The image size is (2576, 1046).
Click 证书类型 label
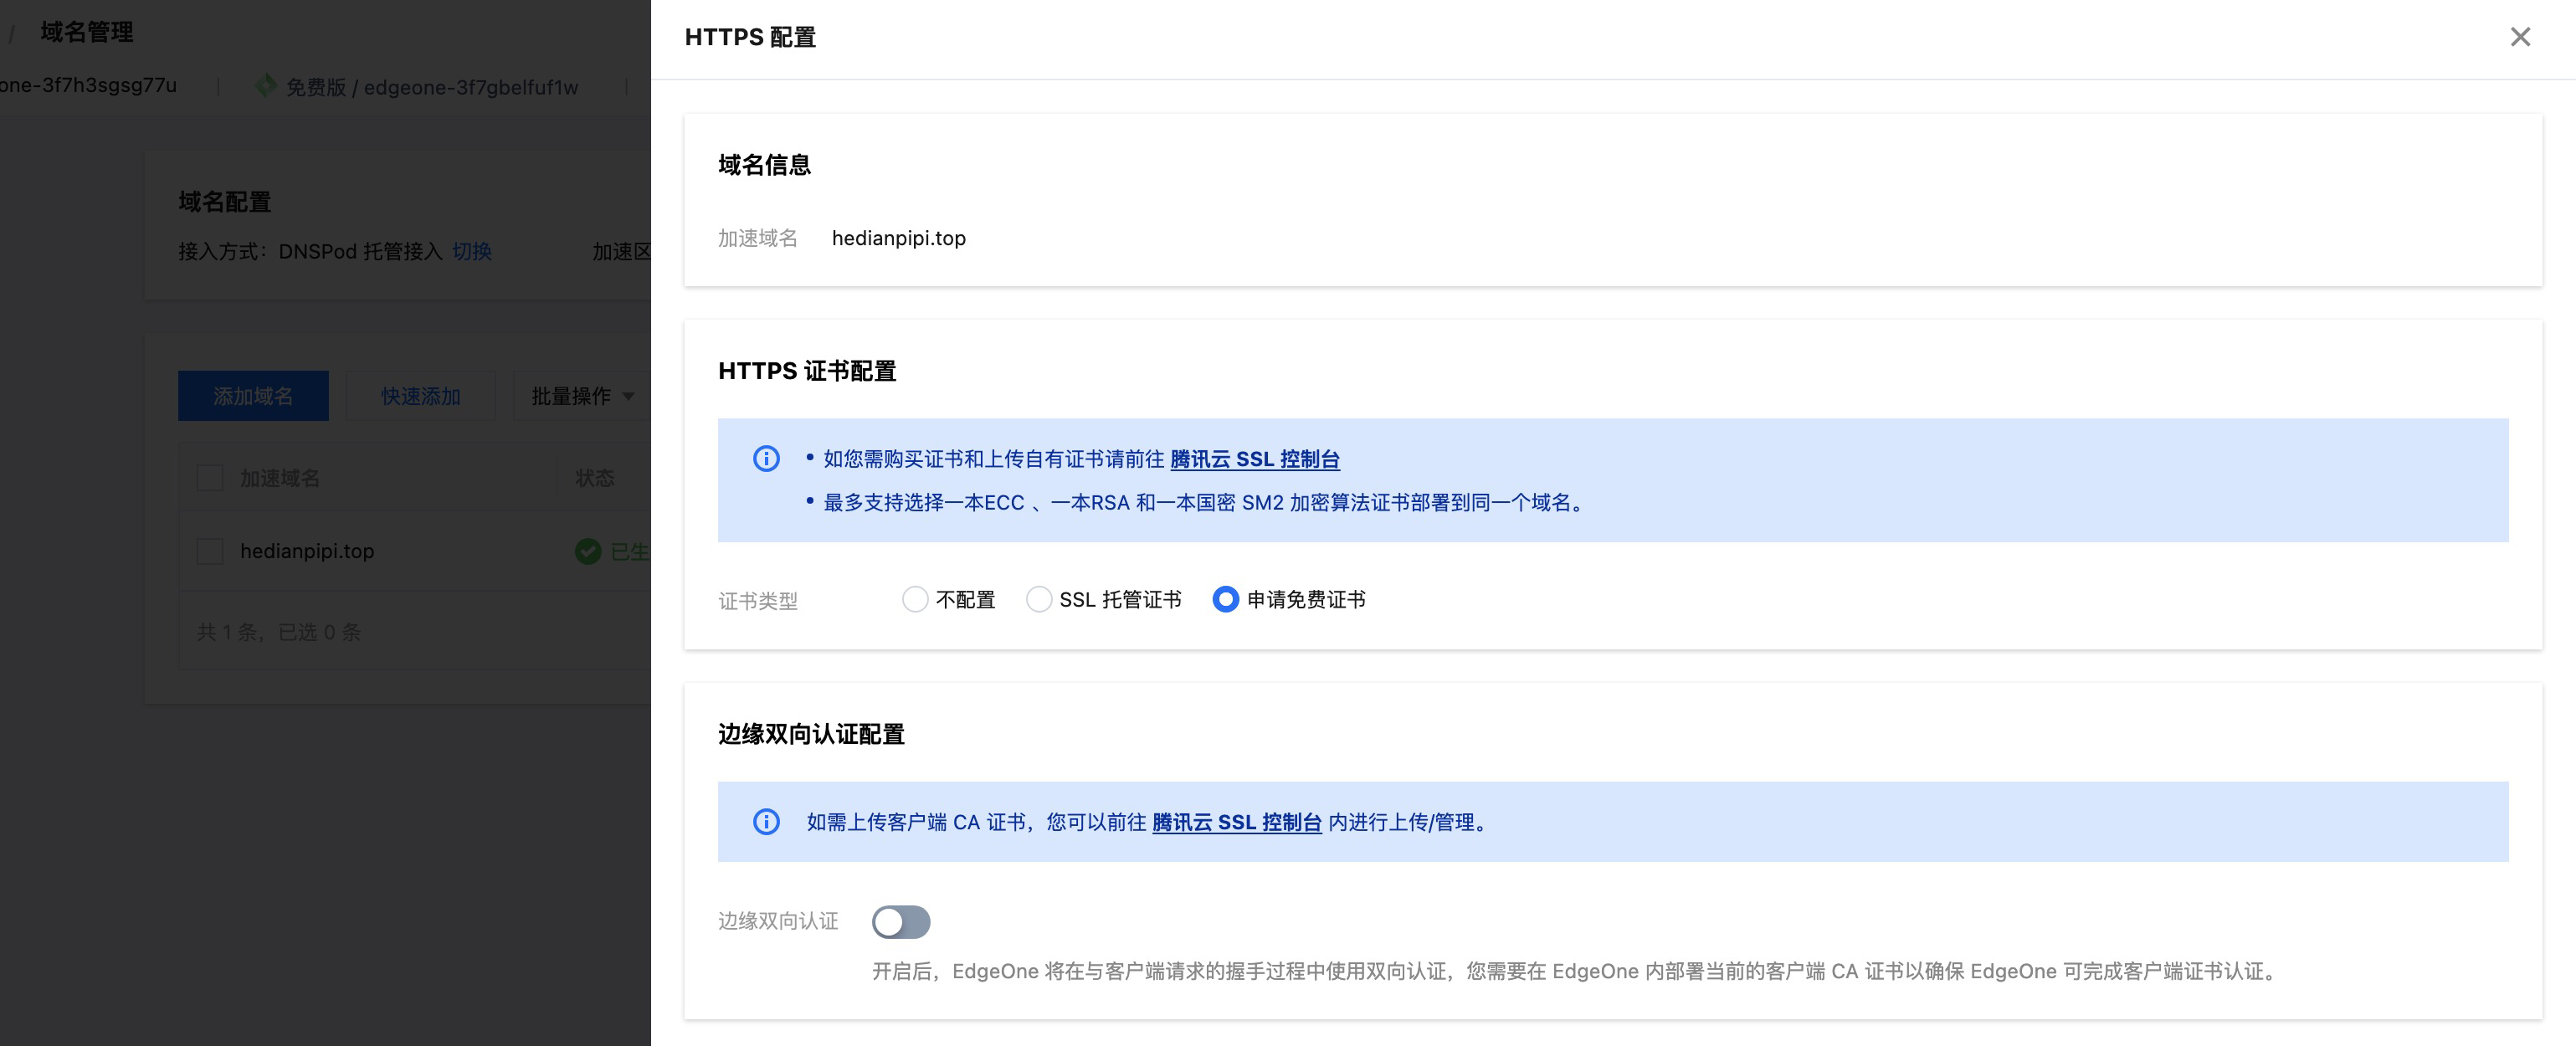758,601
